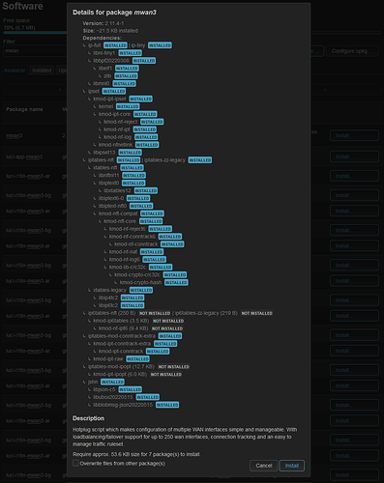
Task: Select the ip-full dependency entry
Action: (x=95, y=45)
